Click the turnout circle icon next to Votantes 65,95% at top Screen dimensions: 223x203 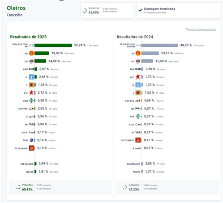point(85,11)
